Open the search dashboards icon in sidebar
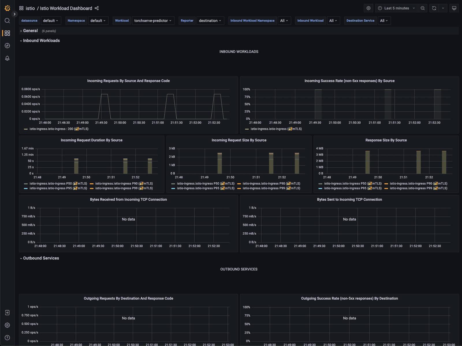 8,20
